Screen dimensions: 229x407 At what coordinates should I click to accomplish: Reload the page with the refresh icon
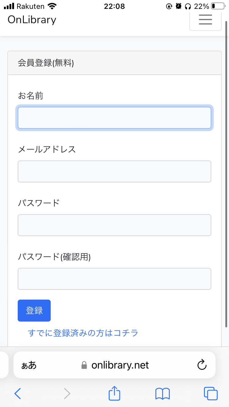(x=202, y=365)
